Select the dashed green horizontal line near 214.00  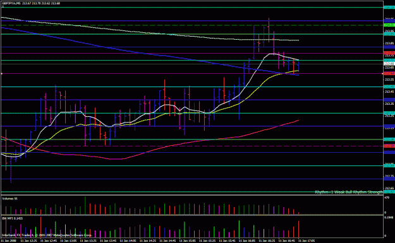tap(191, 25)
